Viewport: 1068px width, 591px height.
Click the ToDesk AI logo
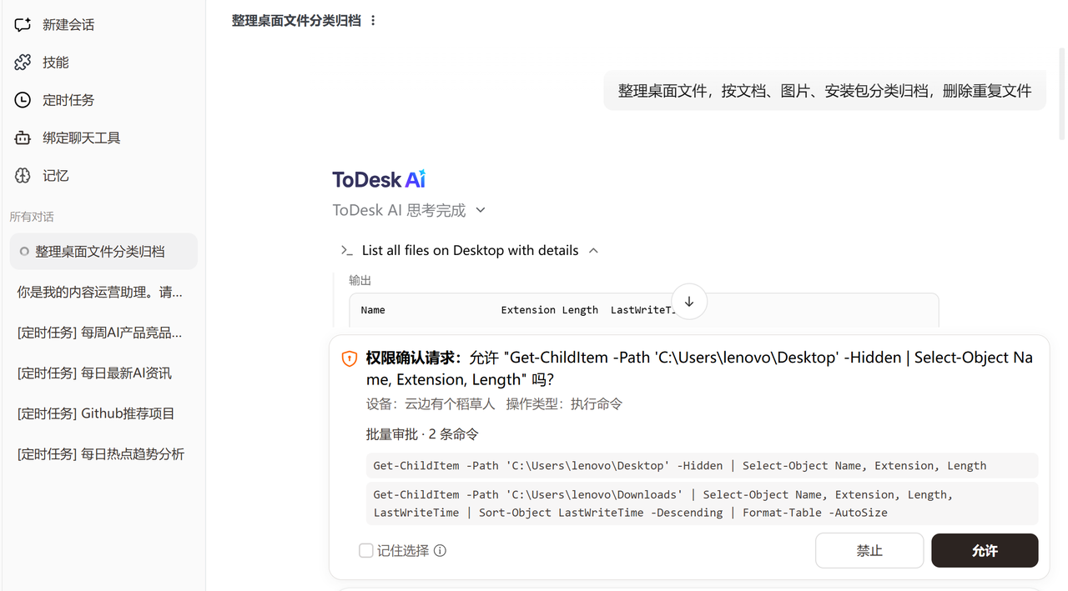point(379,179)
